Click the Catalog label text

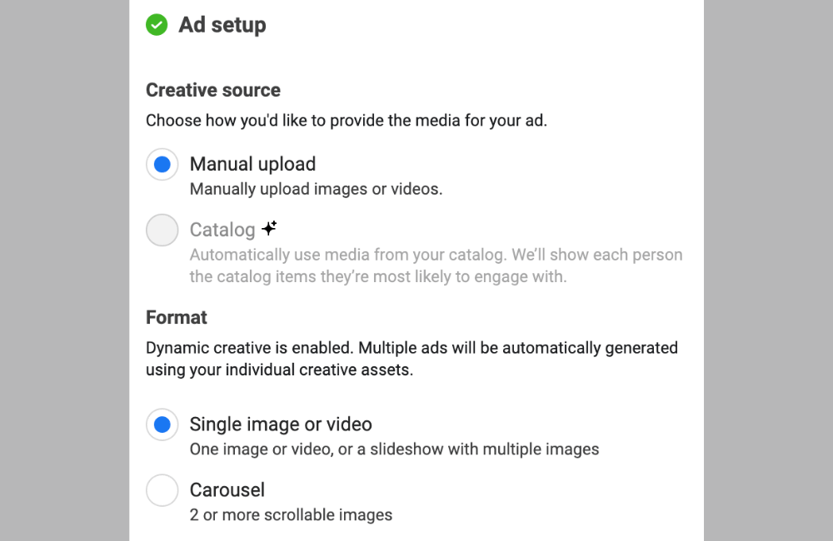(222, 230)
